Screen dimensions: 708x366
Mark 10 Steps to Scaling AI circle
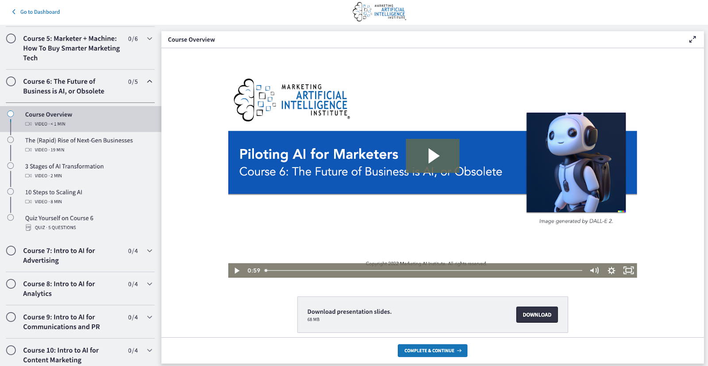11,192
